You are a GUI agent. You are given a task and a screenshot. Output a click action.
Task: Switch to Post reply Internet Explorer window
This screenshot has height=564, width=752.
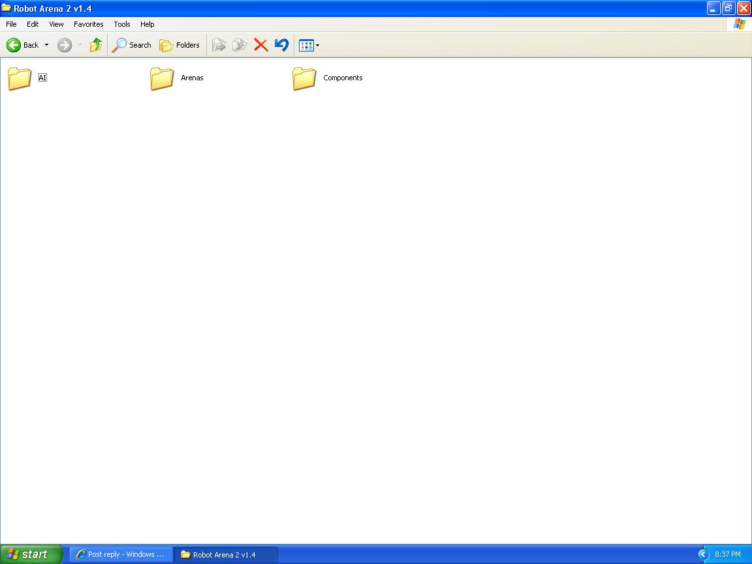coord(121,554)
